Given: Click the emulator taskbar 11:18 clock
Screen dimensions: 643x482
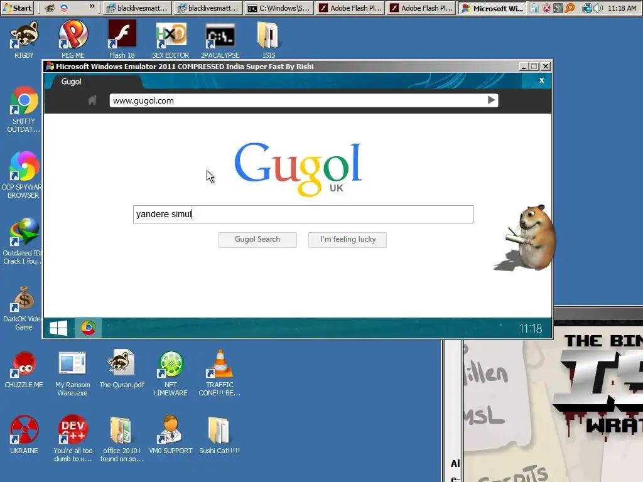Looking at the screenshot, I should (x=531, y=329).
